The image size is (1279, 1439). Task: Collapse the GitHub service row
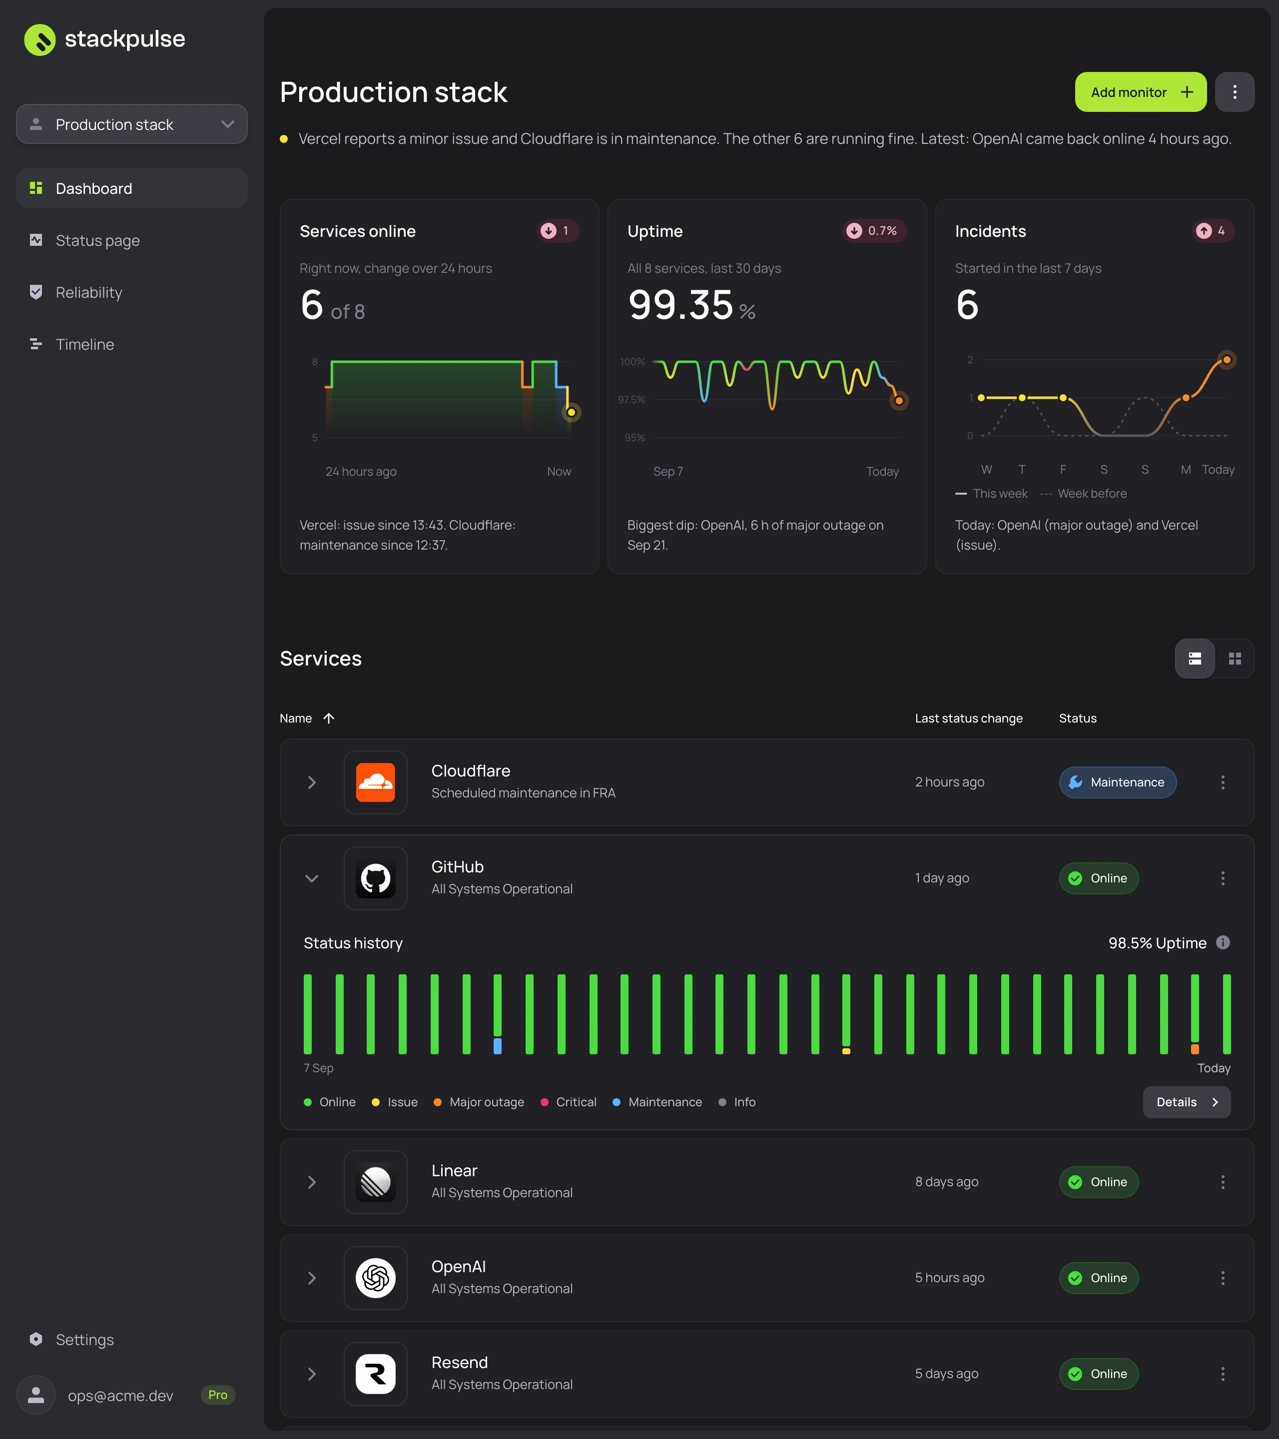(x=312, y=878)
